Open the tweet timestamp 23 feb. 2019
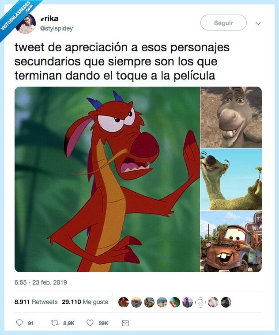This screenshot has height=335, width=279. click(41, 282)
